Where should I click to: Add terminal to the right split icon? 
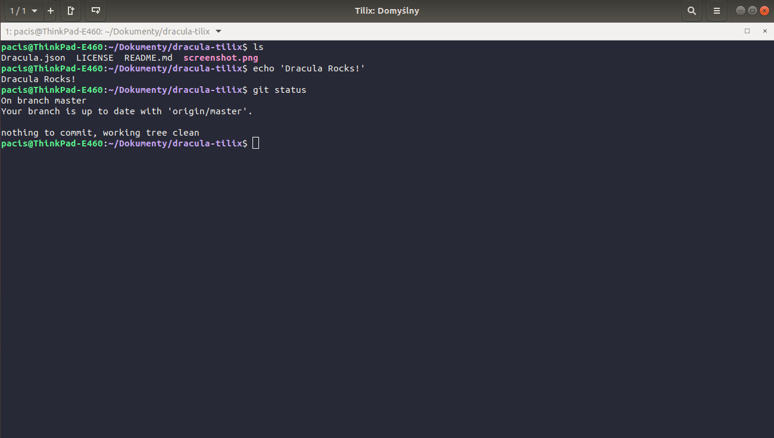71,11
